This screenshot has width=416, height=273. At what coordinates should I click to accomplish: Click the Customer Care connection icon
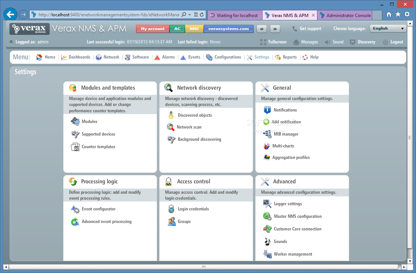tap(267, 229)
